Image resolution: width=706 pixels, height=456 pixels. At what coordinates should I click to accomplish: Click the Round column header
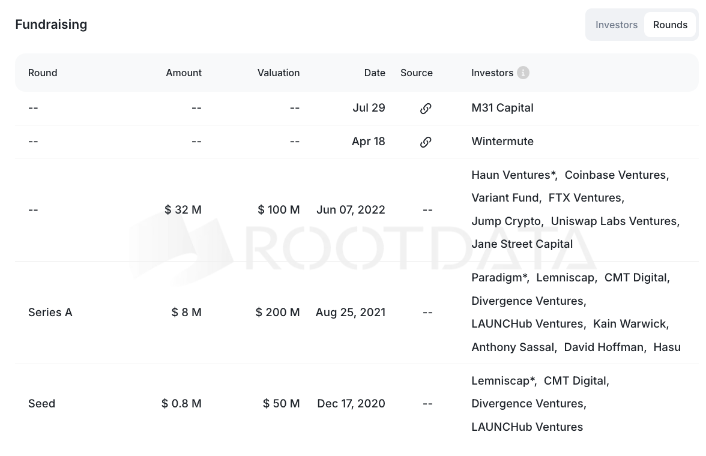[x=43, y=73]
